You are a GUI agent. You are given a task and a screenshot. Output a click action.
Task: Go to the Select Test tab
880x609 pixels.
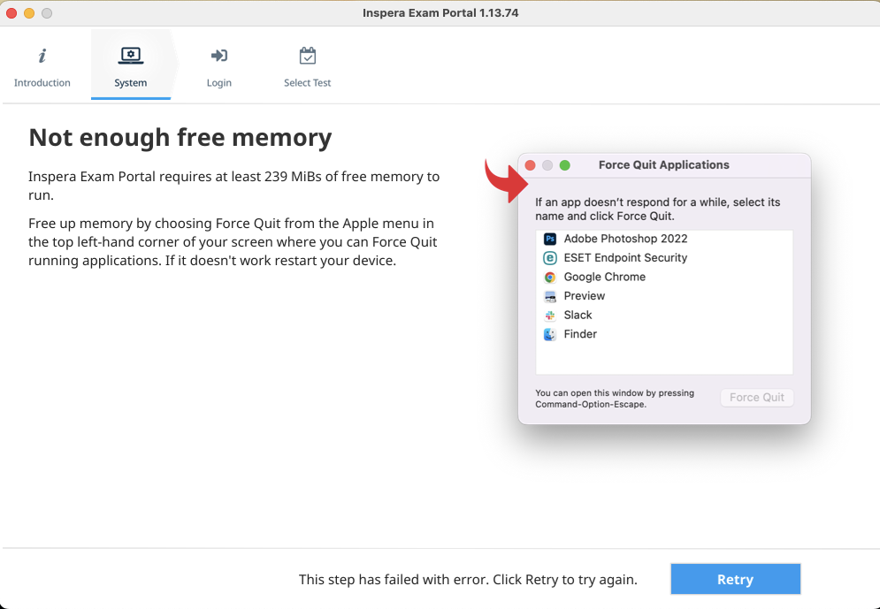[307, 82]
